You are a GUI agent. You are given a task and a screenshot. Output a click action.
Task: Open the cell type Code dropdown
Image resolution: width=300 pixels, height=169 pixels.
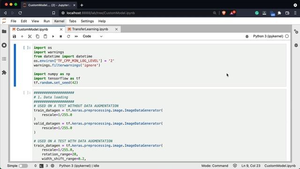(x=92, y=36)
